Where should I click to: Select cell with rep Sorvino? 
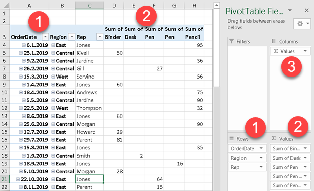pos(89,77)
